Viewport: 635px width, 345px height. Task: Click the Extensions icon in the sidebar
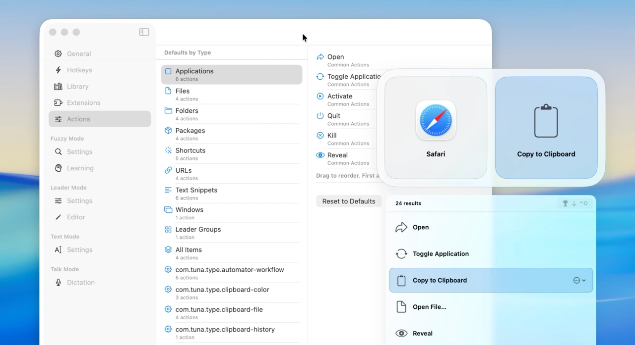58,102
